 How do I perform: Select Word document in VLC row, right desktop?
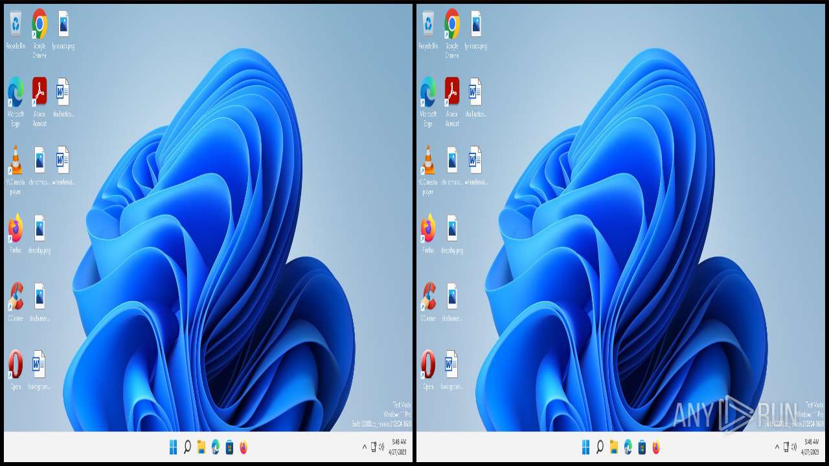tap(475, 166)
